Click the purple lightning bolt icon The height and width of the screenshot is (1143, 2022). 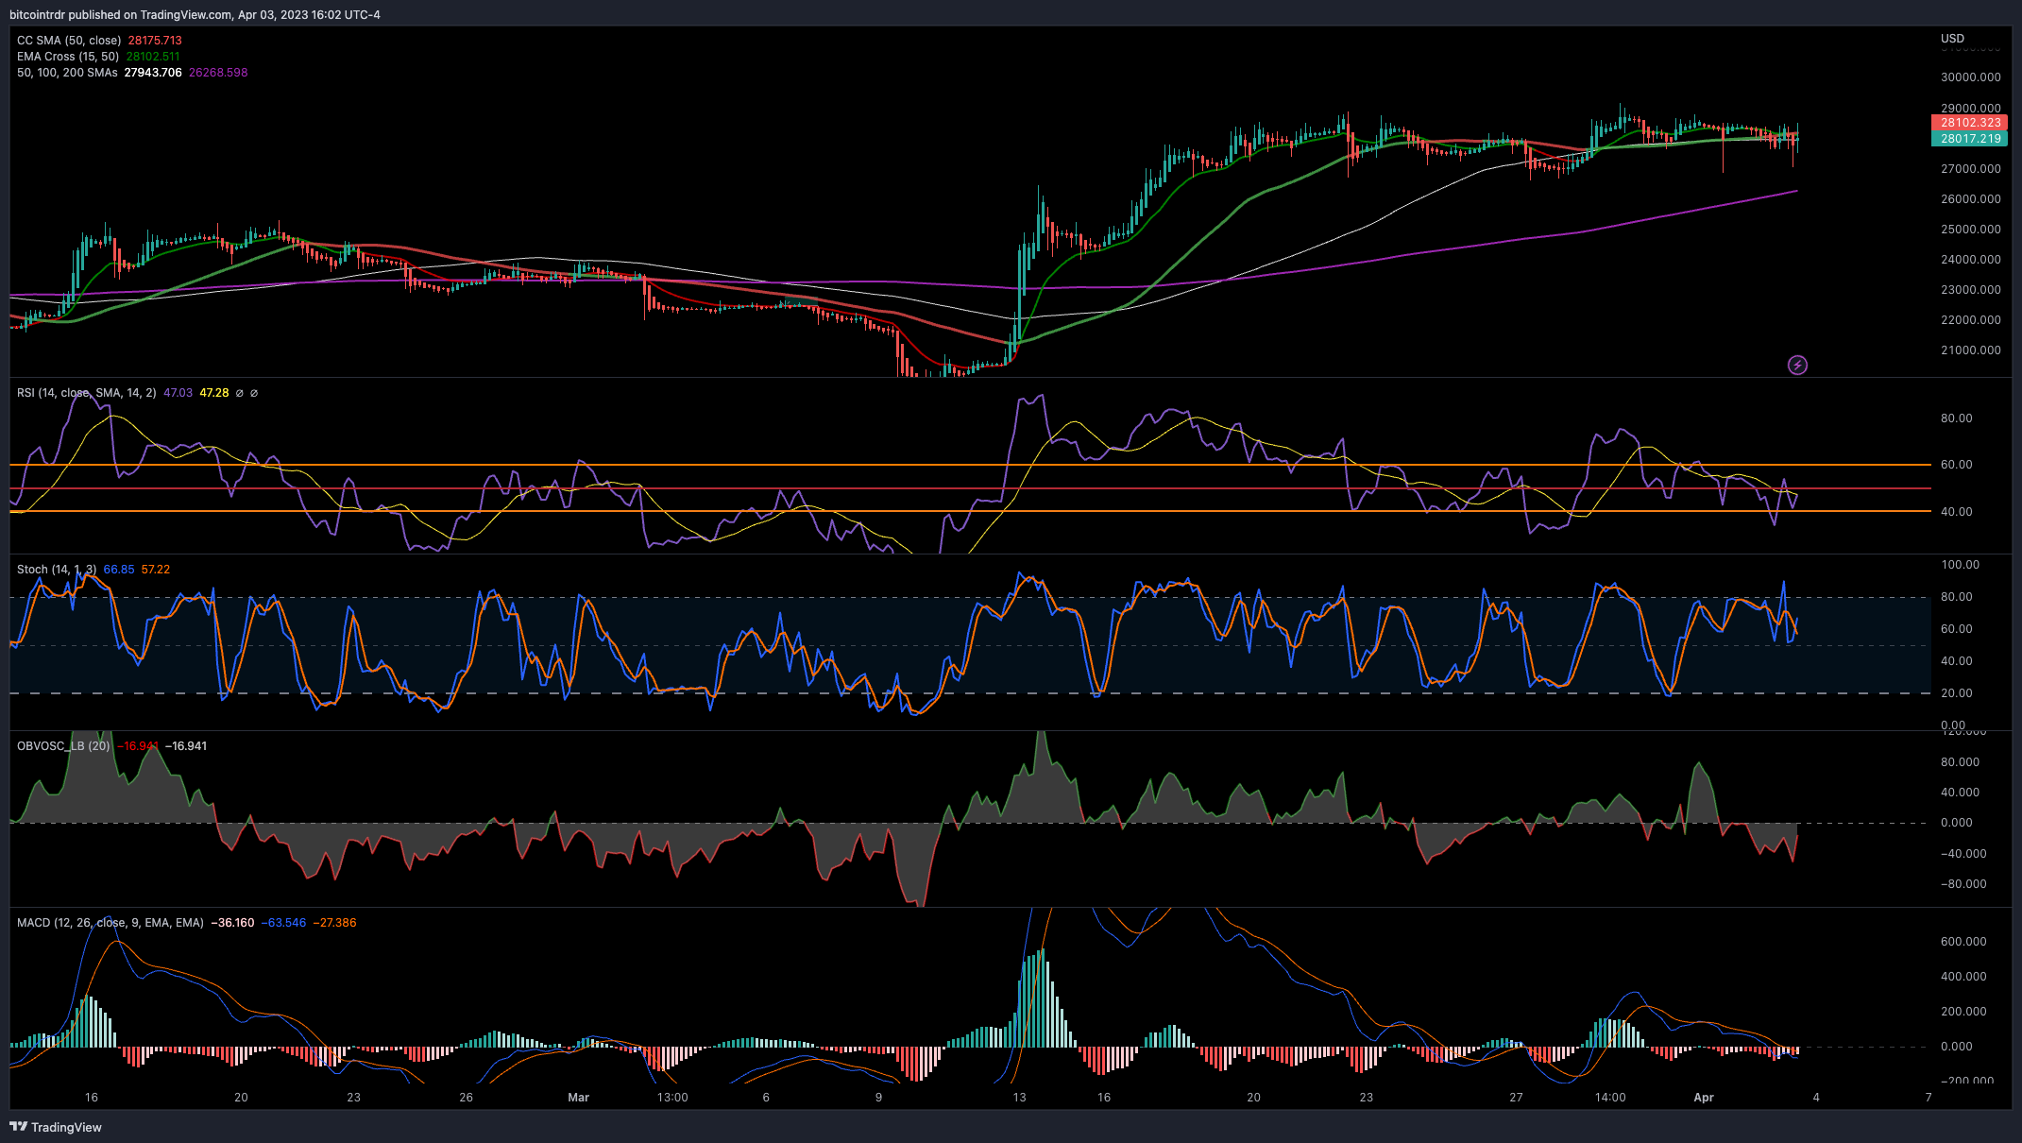click(x=1797, y=365)
